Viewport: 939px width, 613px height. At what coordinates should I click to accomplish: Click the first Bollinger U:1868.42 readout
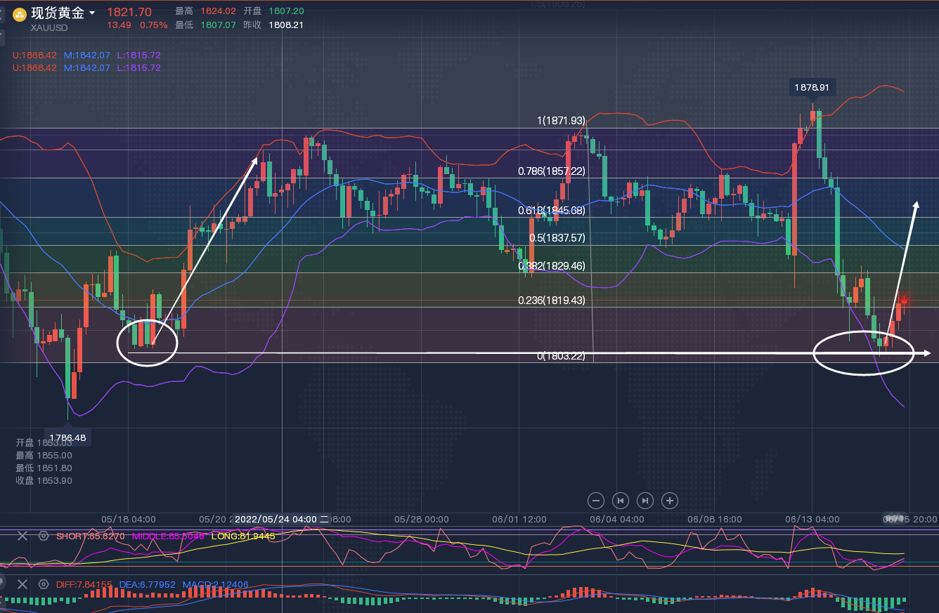tap(34, 55)
